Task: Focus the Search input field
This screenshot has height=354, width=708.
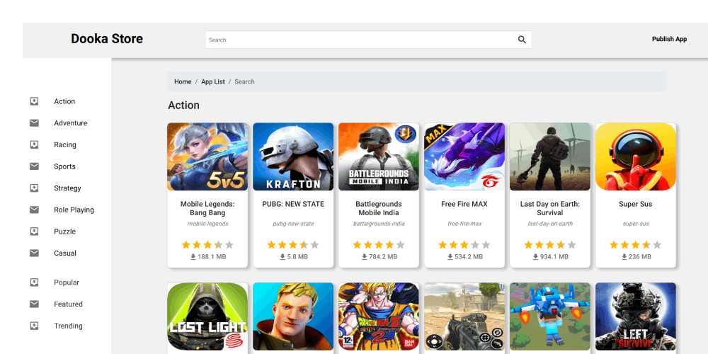Action: click(x=368, y=40)
